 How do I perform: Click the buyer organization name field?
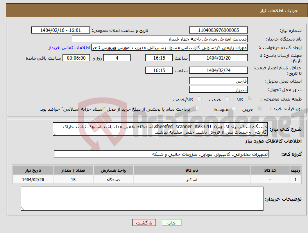(160, 39)
